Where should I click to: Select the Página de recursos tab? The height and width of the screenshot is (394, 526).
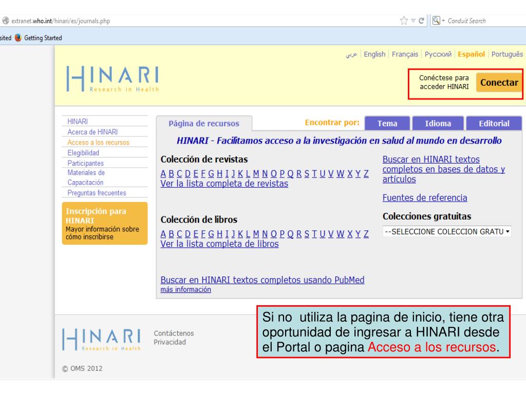pyautogui.click(x=204, y=123)
